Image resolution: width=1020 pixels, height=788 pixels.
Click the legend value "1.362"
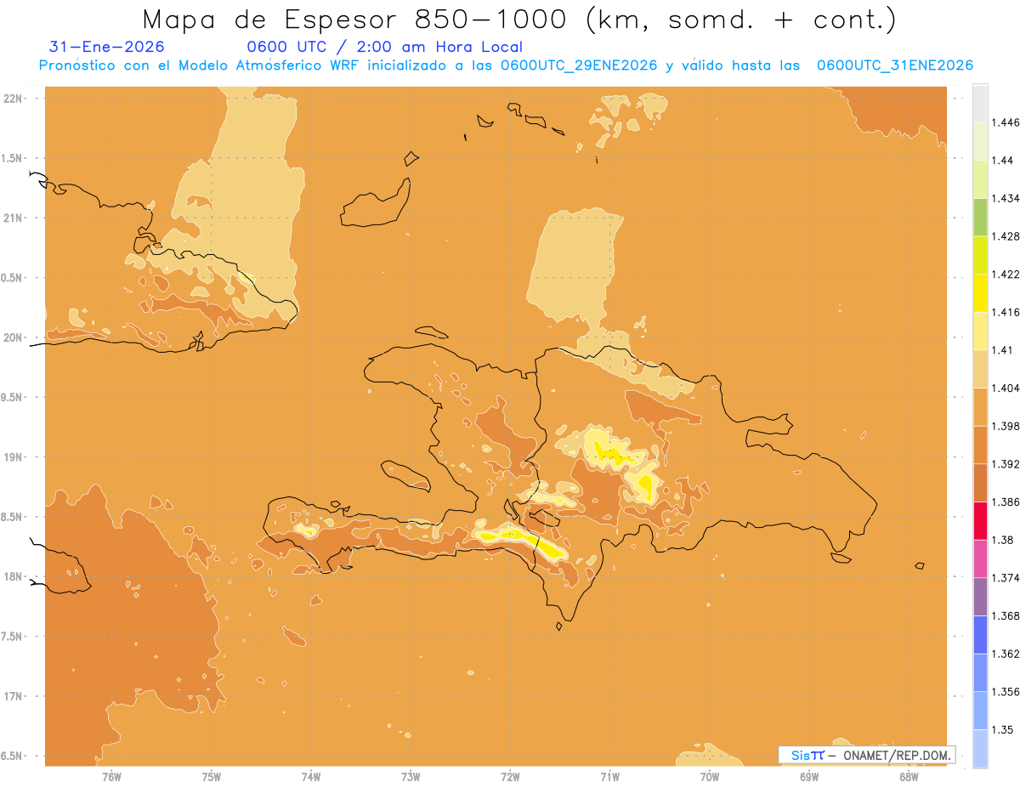click(x=1005, y=654)
